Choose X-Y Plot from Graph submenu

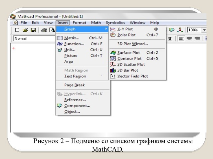(137, 29)
